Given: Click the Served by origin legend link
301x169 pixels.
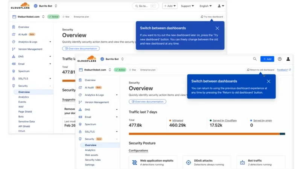Looking at the screenshot, I should click(262, 121).
